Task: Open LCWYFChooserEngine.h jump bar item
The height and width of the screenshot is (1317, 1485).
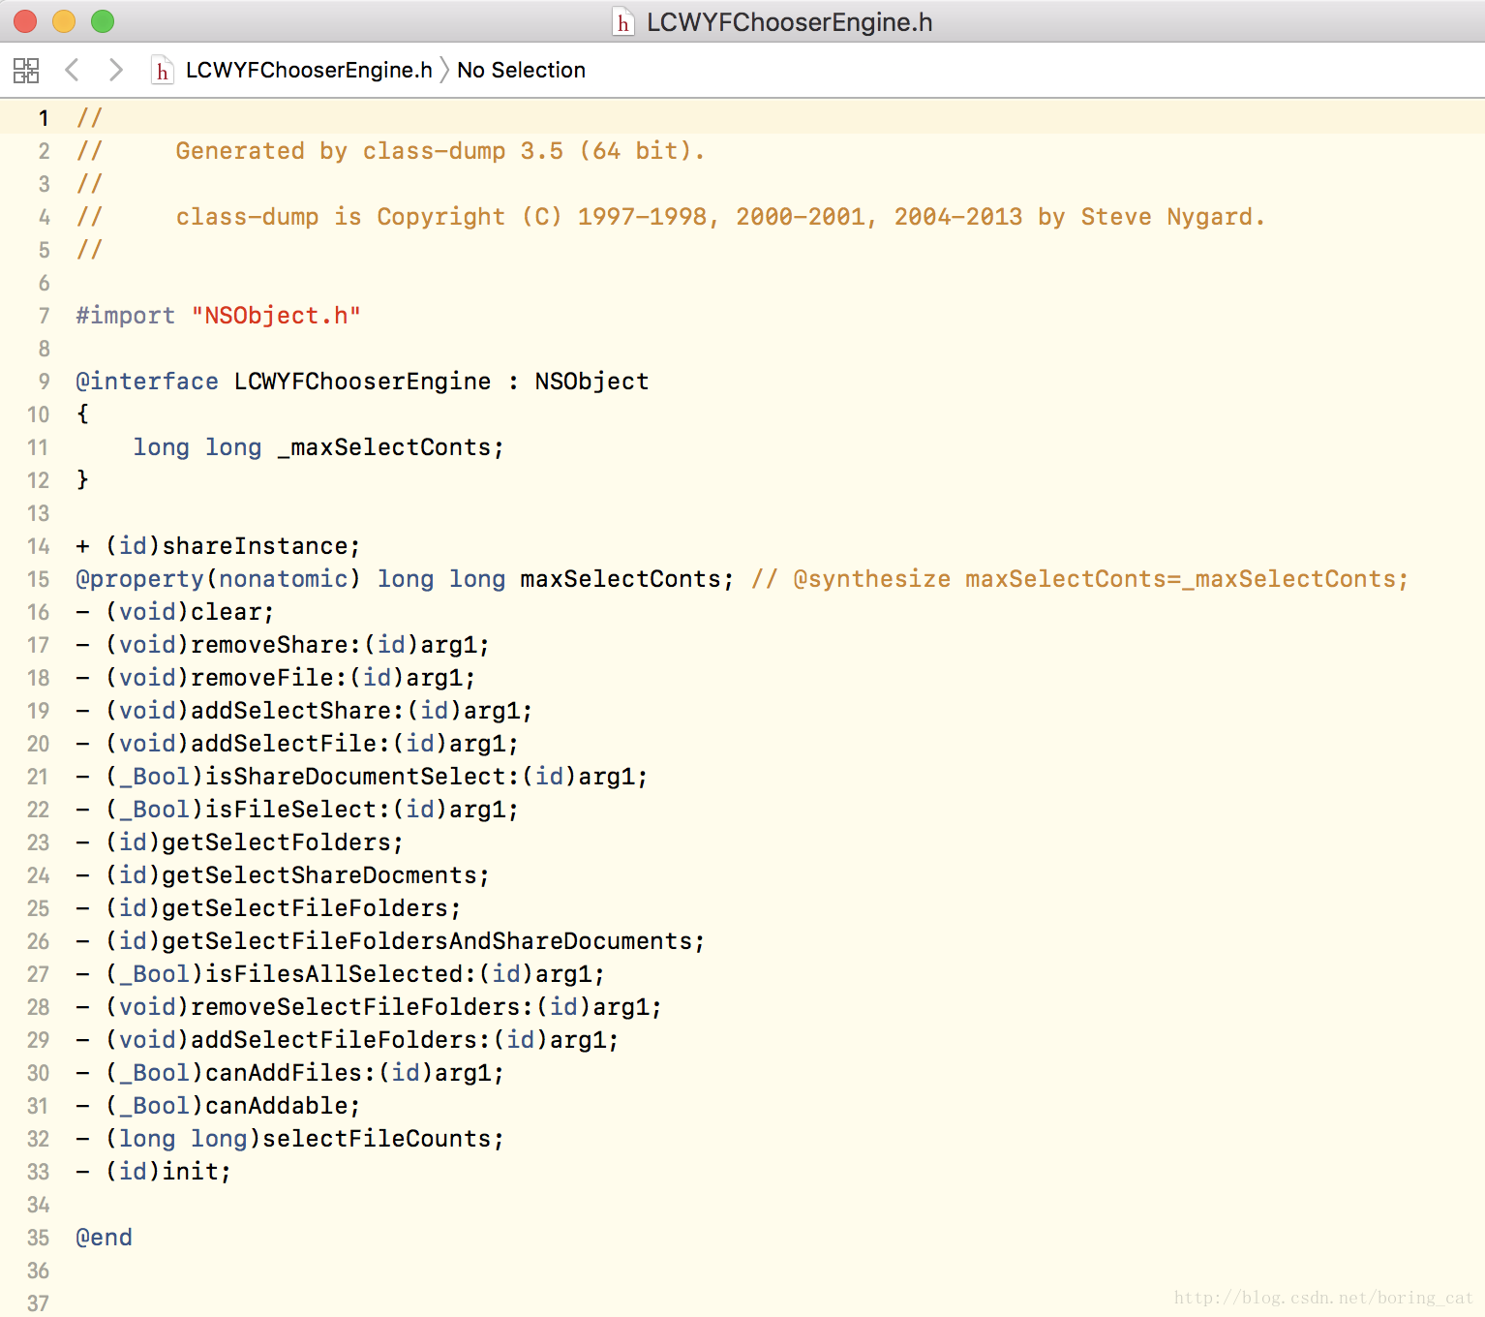Action: [309, 70]
